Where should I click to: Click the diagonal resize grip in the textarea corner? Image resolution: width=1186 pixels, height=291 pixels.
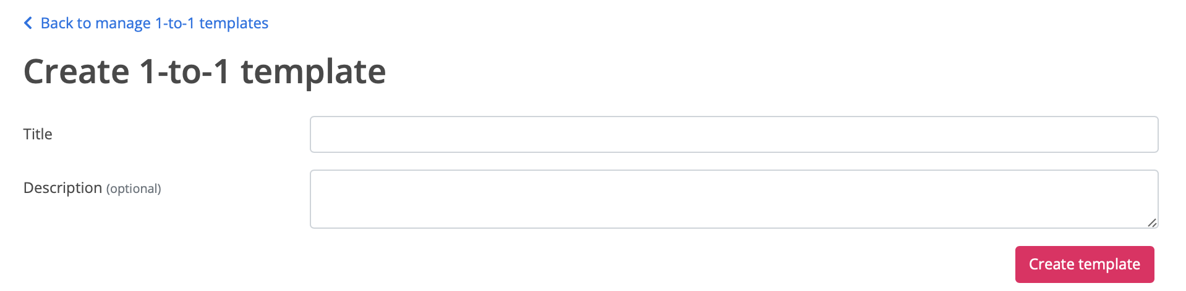1152,223
